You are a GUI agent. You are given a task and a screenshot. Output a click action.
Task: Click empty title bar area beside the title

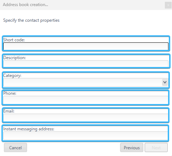click(x=106, y=5)
